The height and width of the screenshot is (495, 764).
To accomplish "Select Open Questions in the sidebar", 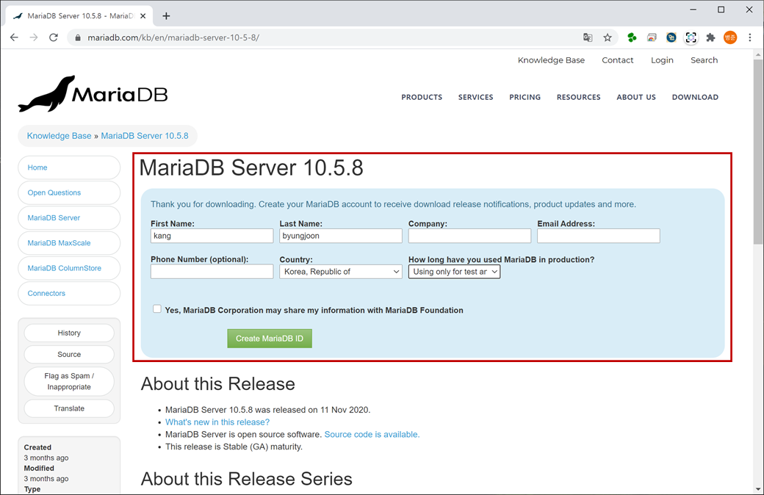I will 69,193.
